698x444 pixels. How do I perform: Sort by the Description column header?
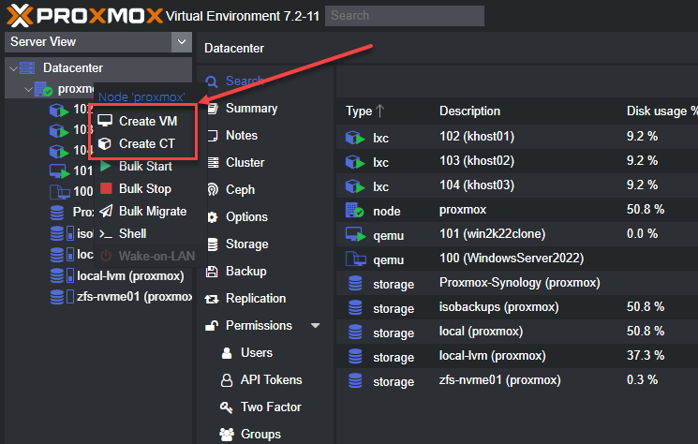[469, 111]
